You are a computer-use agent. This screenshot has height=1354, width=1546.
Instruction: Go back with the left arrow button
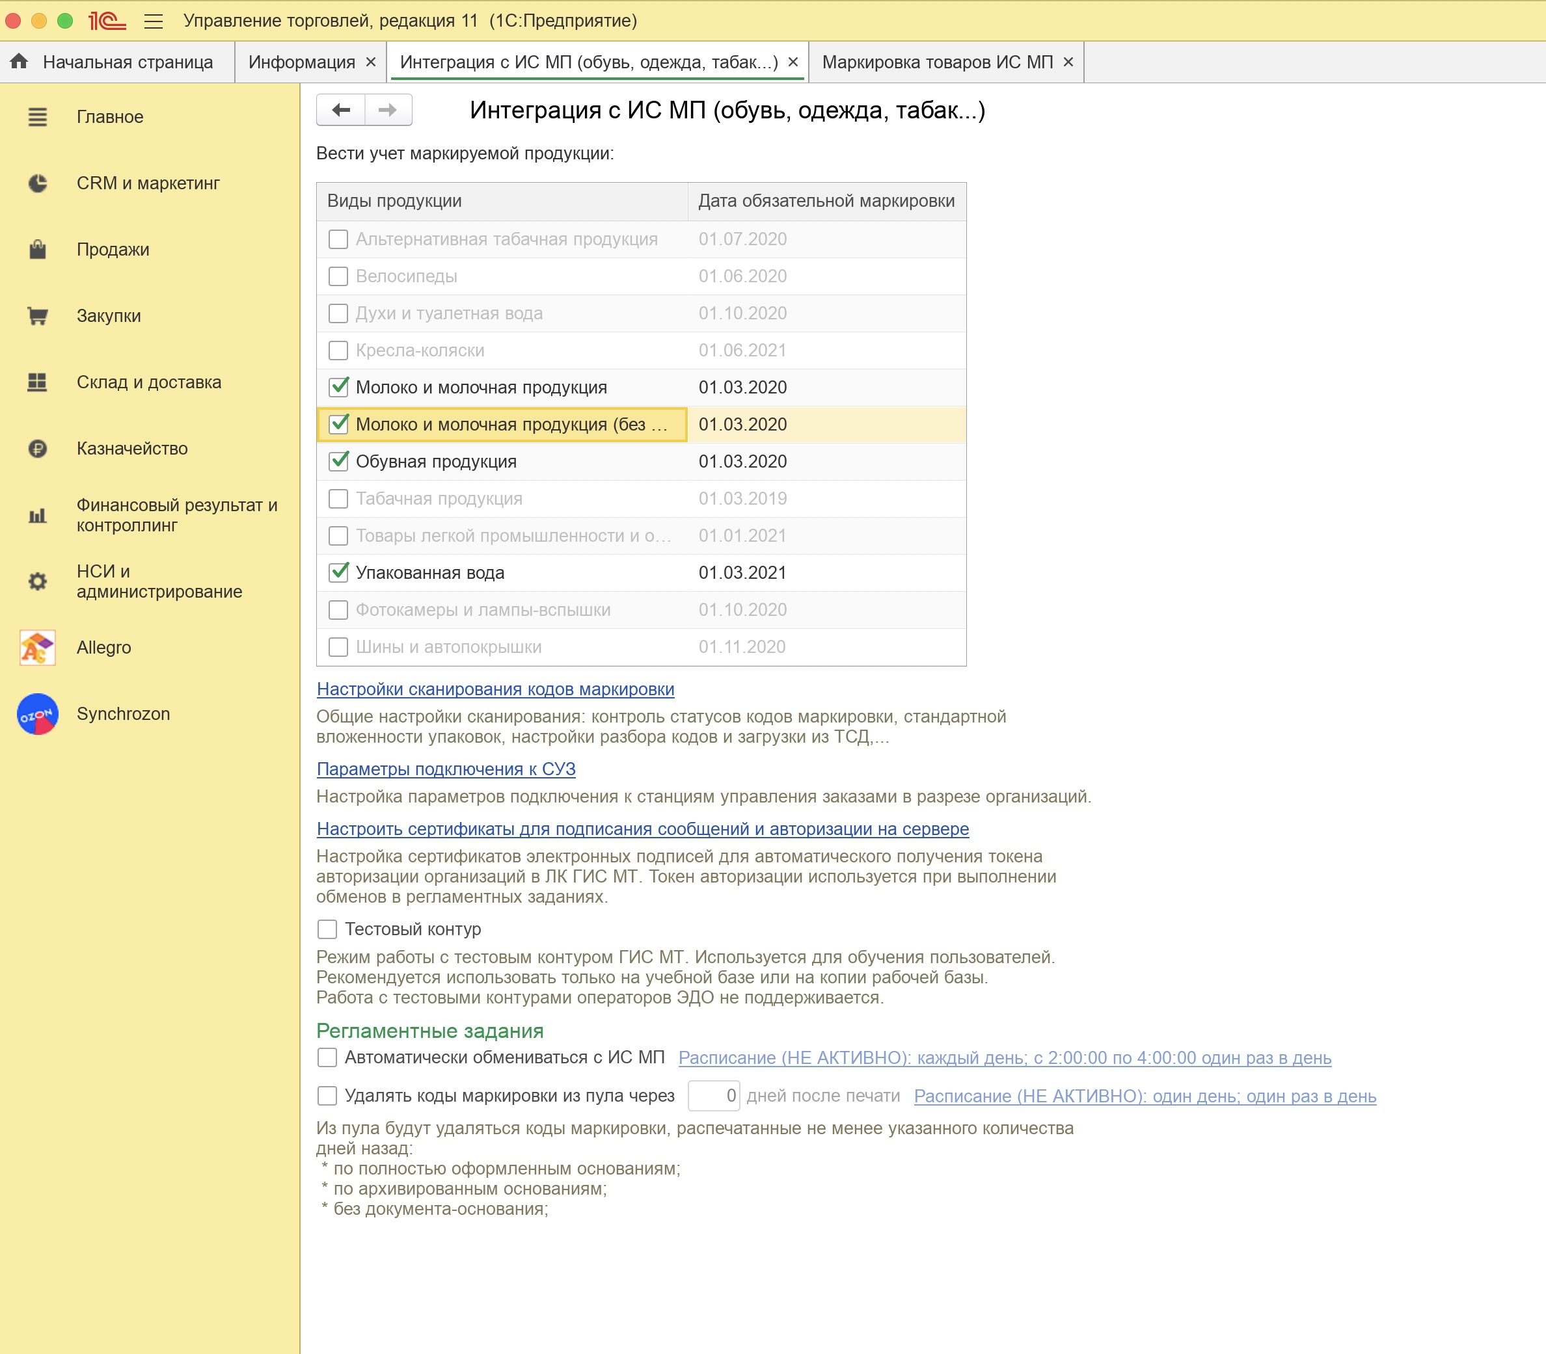coord(341,111)
